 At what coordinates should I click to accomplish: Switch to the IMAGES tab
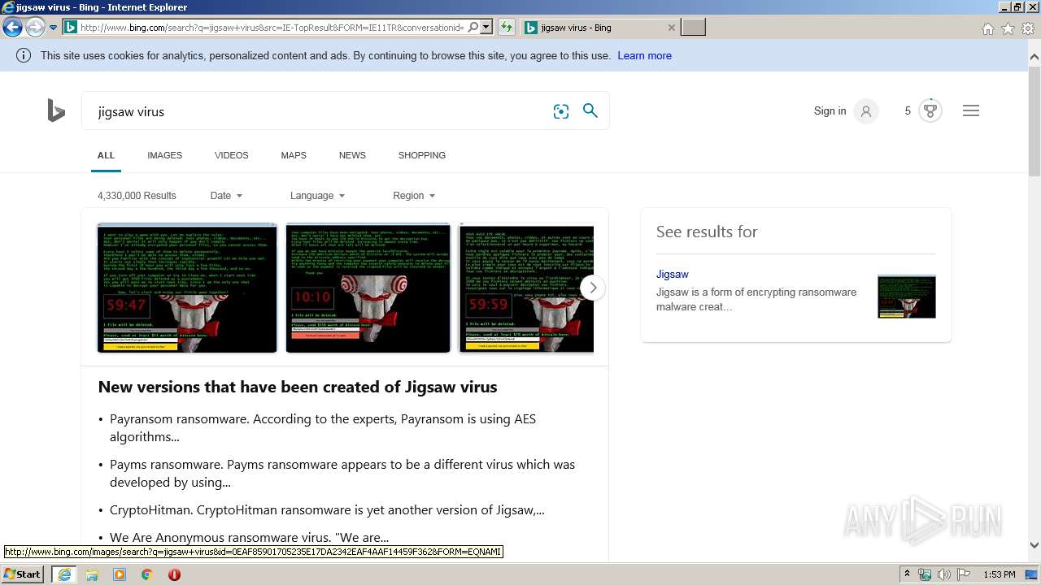tap(164, 155)
